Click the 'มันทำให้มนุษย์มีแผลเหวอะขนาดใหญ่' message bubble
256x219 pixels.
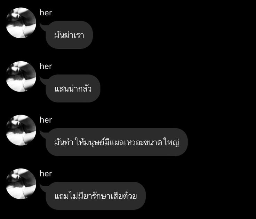coord(117,142)
